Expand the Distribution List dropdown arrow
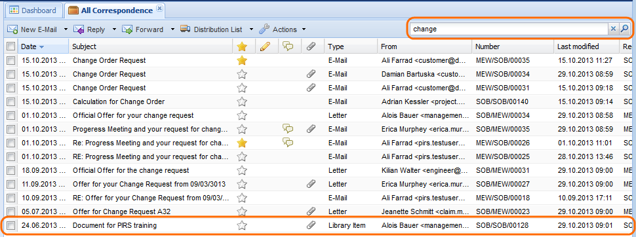This screenshot has width=636, height=237. [251, 29]
